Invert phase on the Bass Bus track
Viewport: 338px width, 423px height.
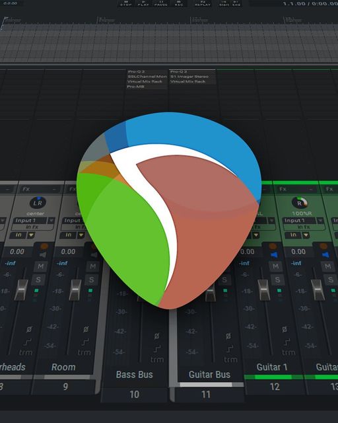156,336
